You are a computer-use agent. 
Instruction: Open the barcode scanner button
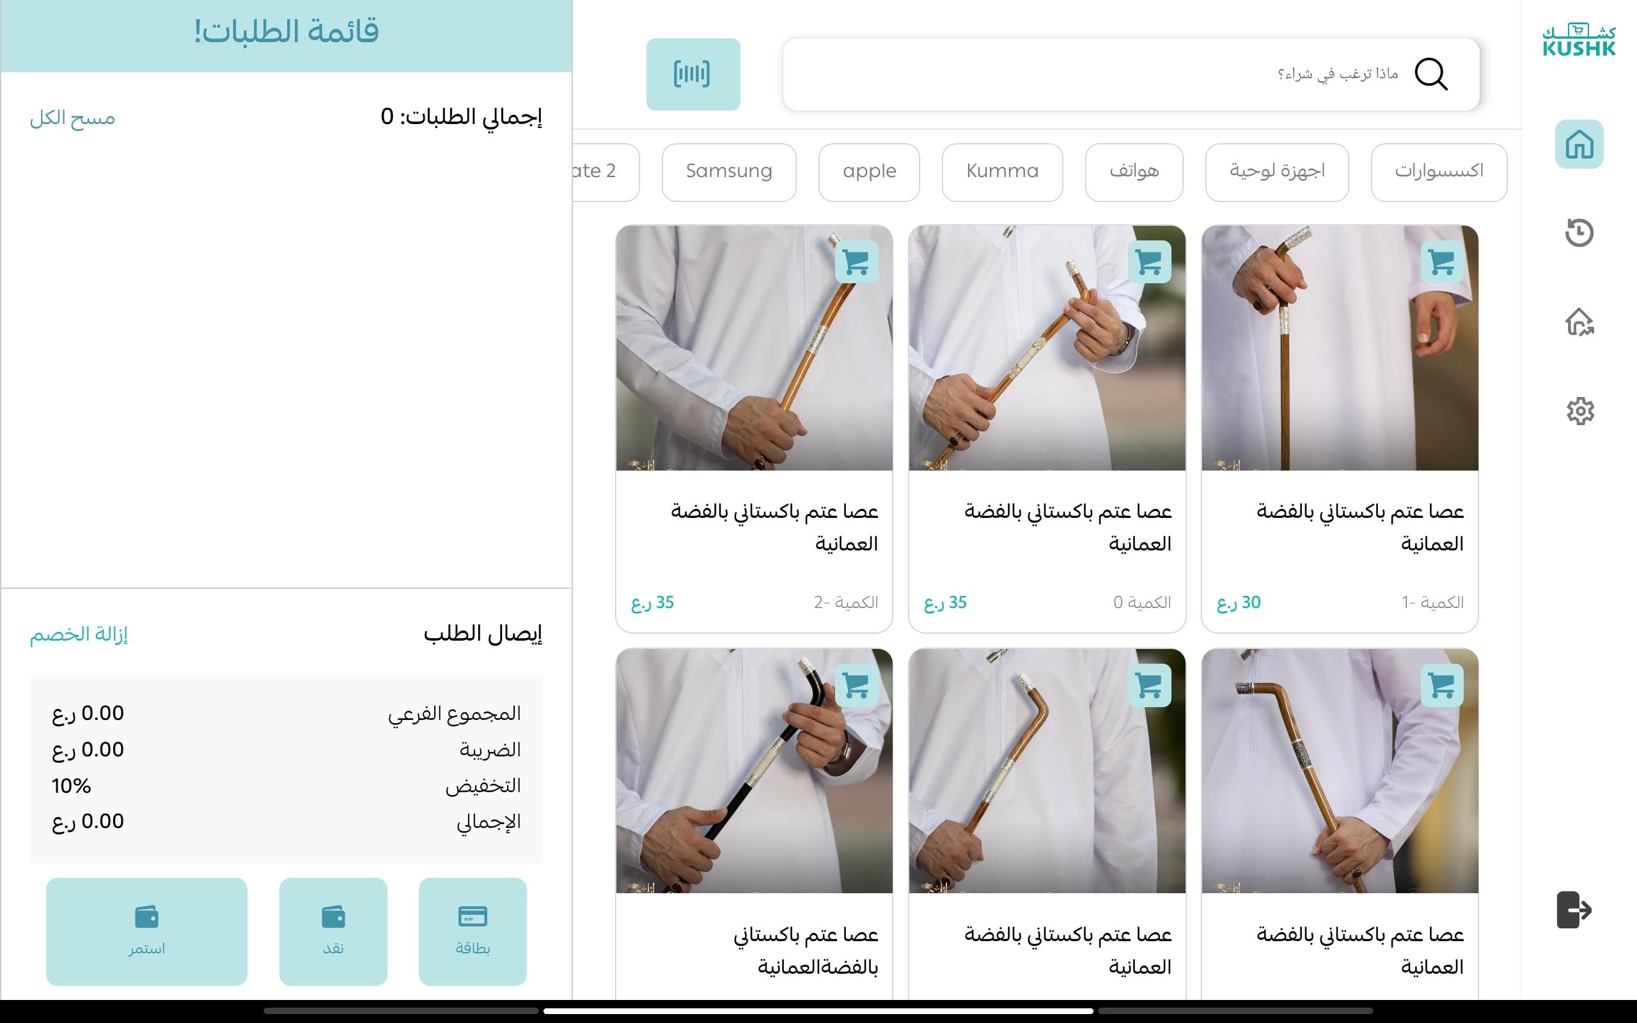click(x=693, y=74)
